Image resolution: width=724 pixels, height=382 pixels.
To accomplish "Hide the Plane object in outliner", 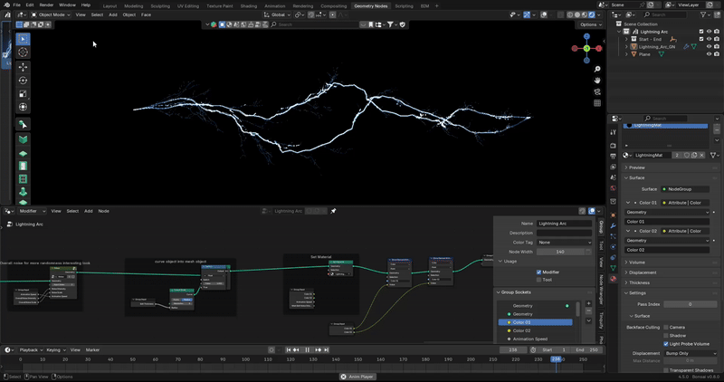I will (709, 54).
